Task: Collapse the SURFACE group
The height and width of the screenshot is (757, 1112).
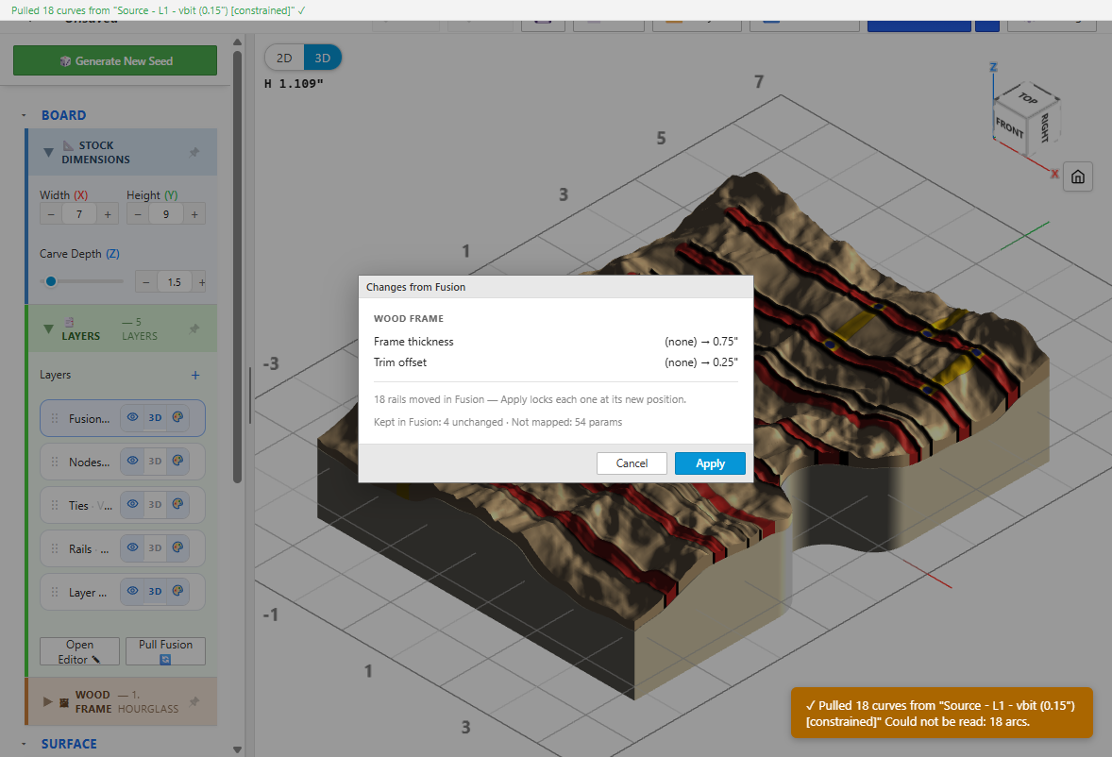Action: coord(24,744)
